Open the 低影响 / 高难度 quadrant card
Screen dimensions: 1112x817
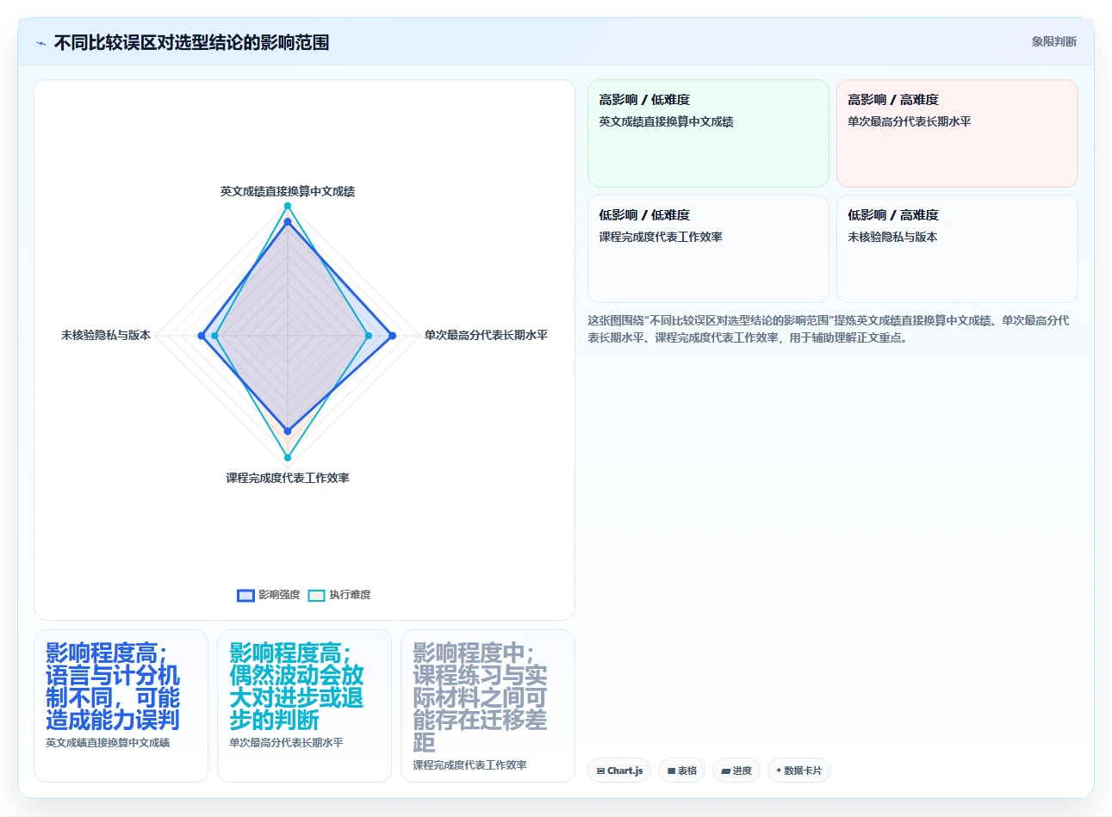[x=957, y=249]
